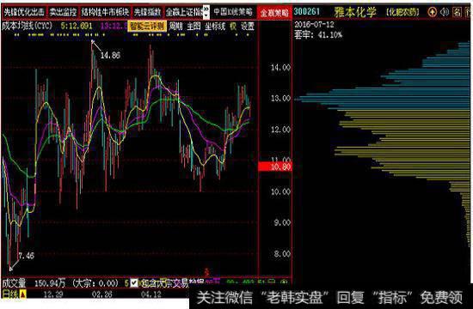Select the 主图 main chart option
Image resolution: width=473 pixels, height=309 pixels.
click(x=193, y=27)
